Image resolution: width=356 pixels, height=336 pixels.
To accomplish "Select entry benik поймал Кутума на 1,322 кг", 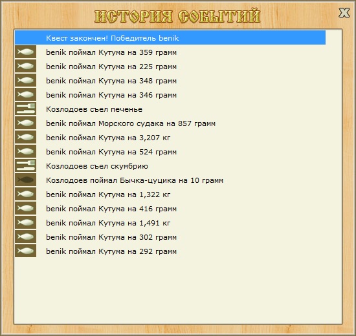I will tap(170, 194).
